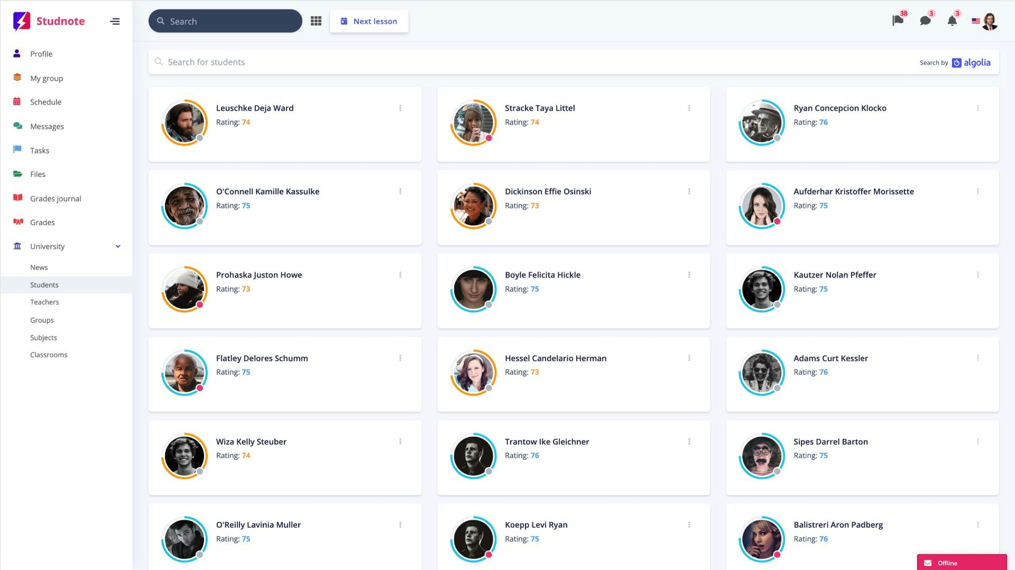Click the Grades journal sidebar icon

[17, 198]
